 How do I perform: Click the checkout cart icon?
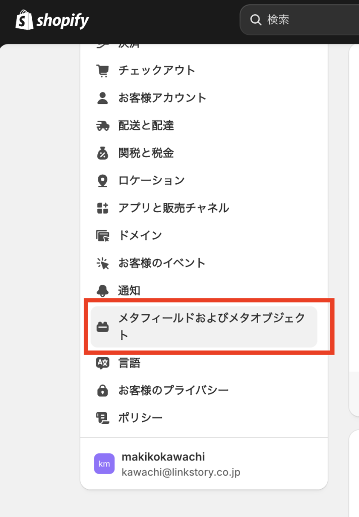point(102,71)
